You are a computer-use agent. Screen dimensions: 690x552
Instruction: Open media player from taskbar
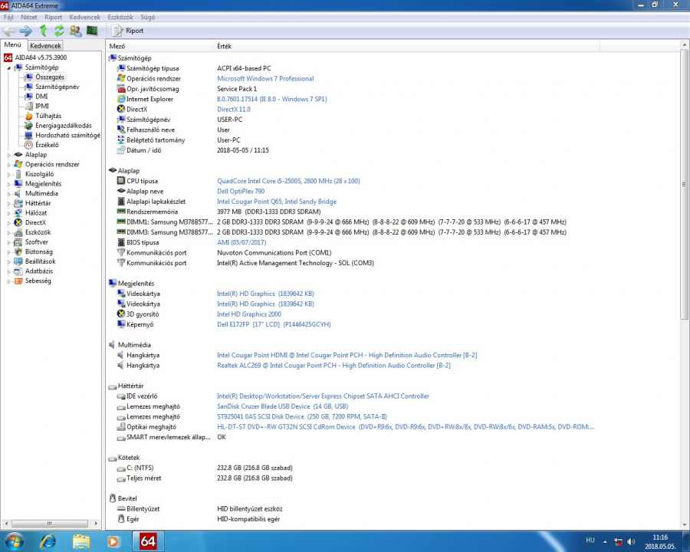point(113,541)
